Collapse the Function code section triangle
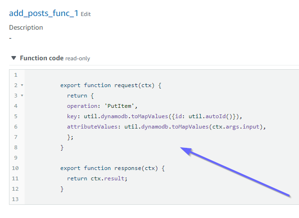The image size is (299, 218). click(14, 58)
